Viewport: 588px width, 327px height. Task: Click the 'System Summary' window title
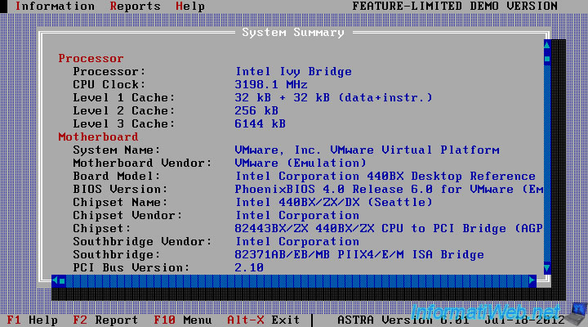[x=293, y=33]
